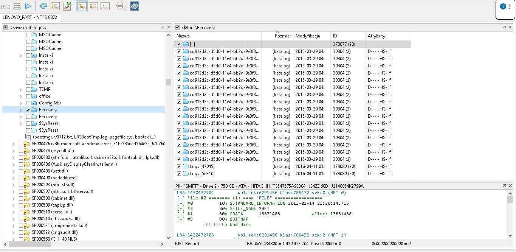Viewport: 516px width, 252px height.
Task: Click the deleted folder icon of $F000476
Action: 27,144
